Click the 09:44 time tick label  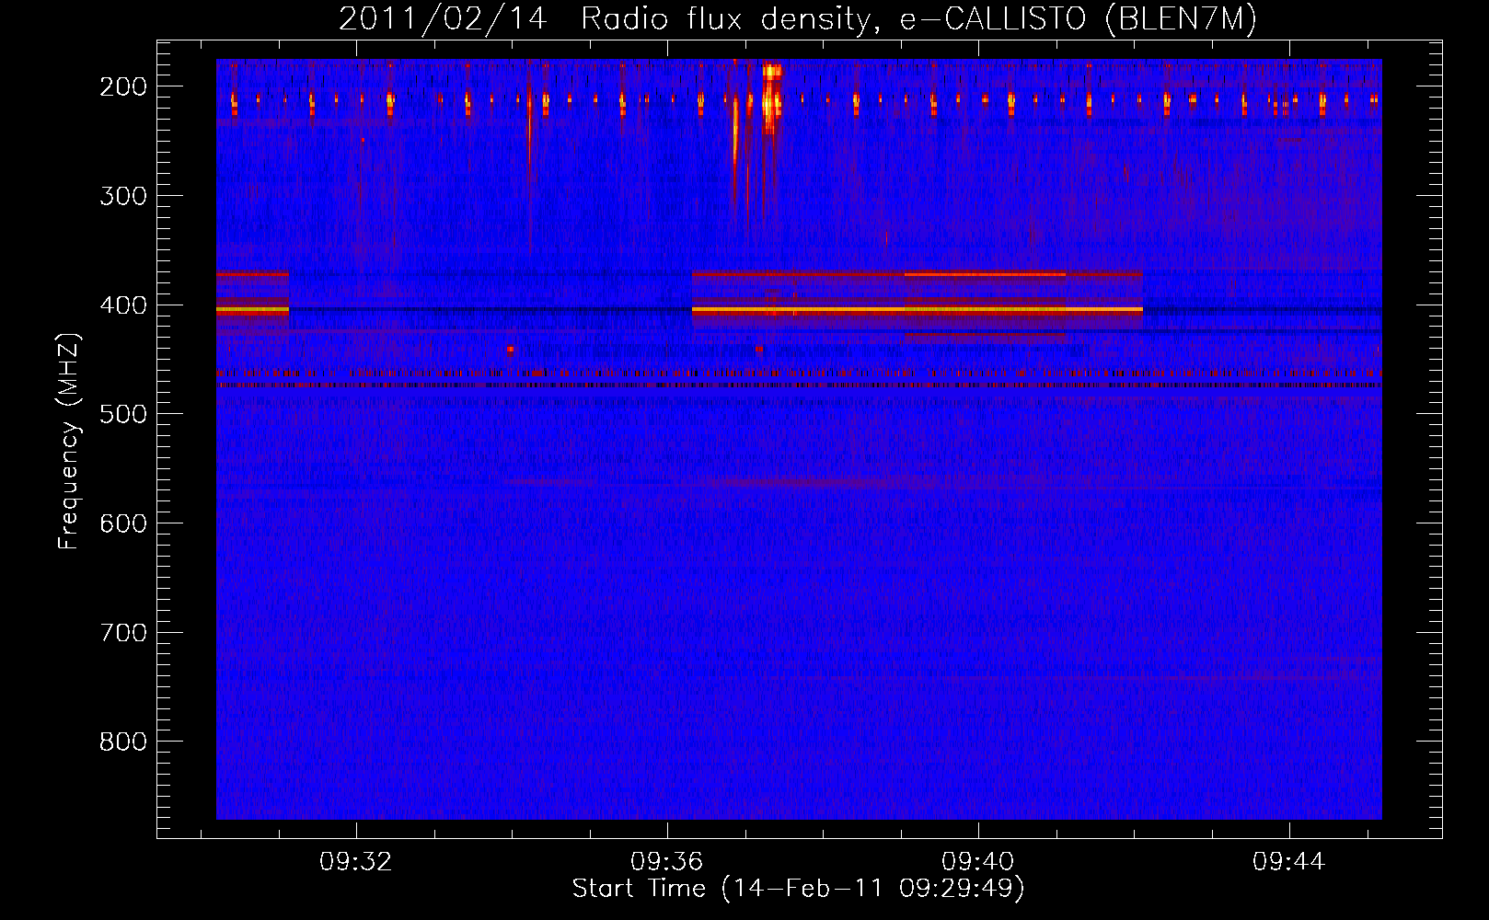[x=1288, y=862]
